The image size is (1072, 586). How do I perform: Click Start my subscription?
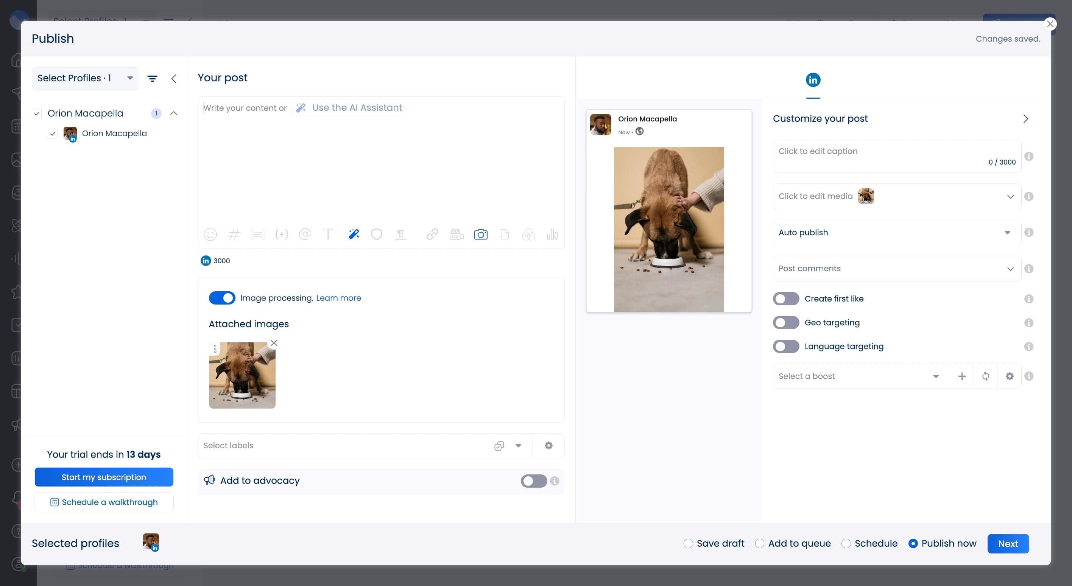(x=104, y=477)
